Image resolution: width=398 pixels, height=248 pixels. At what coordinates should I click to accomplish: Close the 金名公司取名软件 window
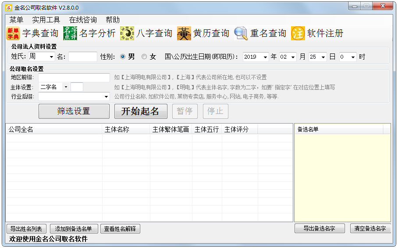point(383,6)
